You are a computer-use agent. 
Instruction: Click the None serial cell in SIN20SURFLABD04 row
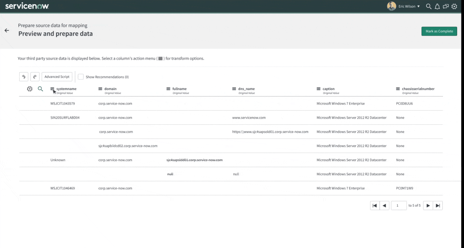(400, 118)
